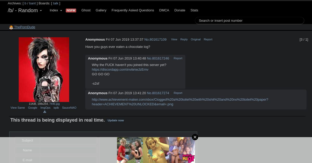Click Original link on first post
Screen dimensions: 312x163
pos(196,39)
